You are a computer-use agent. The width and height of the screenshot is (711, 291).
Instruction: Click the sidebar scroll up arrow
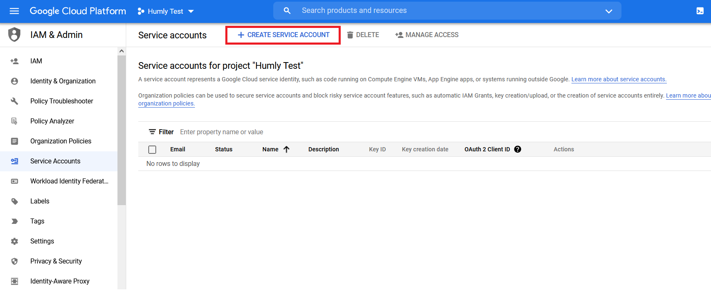tap(122, 51)
